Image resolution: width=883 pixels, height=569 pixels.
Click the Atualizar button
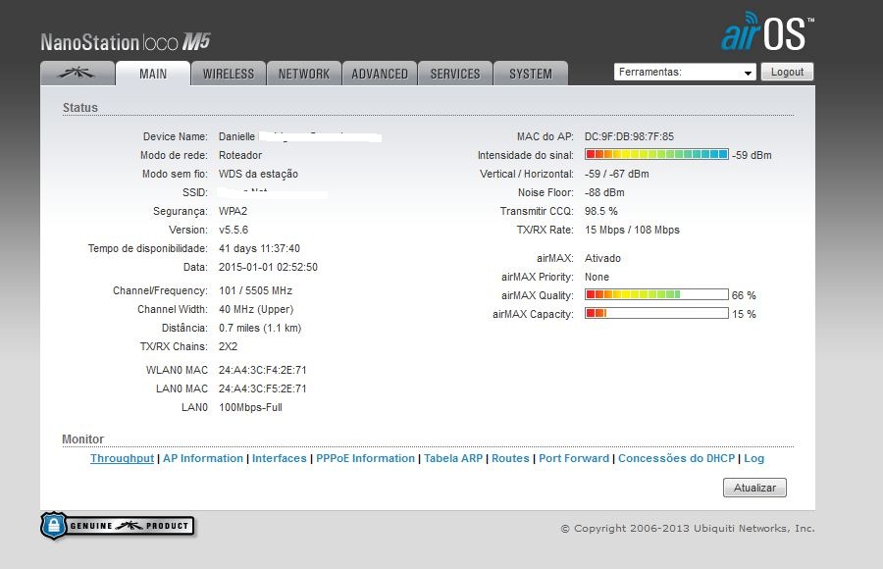coord(754,488)
